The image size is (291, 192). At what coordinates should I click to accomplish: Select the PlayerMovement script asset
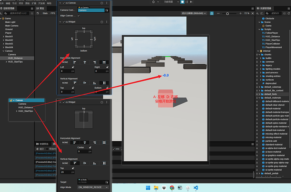(x=273, y=47)
